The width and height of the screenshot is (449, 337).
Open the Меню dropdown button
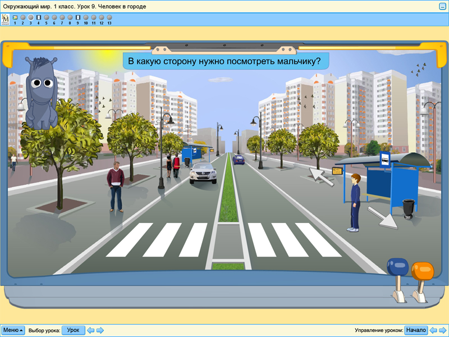coord(13,330)
